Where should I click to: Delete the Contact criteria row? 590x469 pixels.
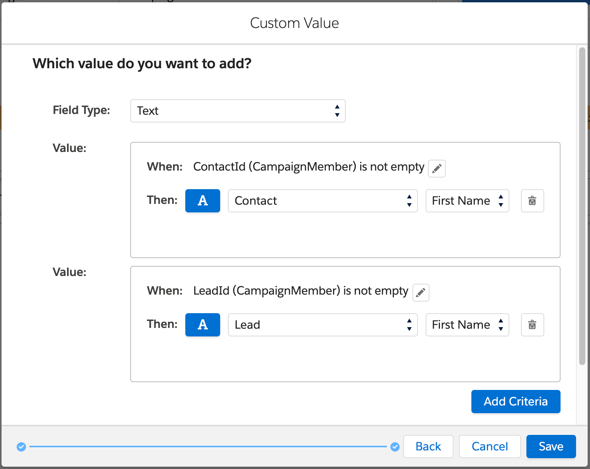(x=532, y=201)
